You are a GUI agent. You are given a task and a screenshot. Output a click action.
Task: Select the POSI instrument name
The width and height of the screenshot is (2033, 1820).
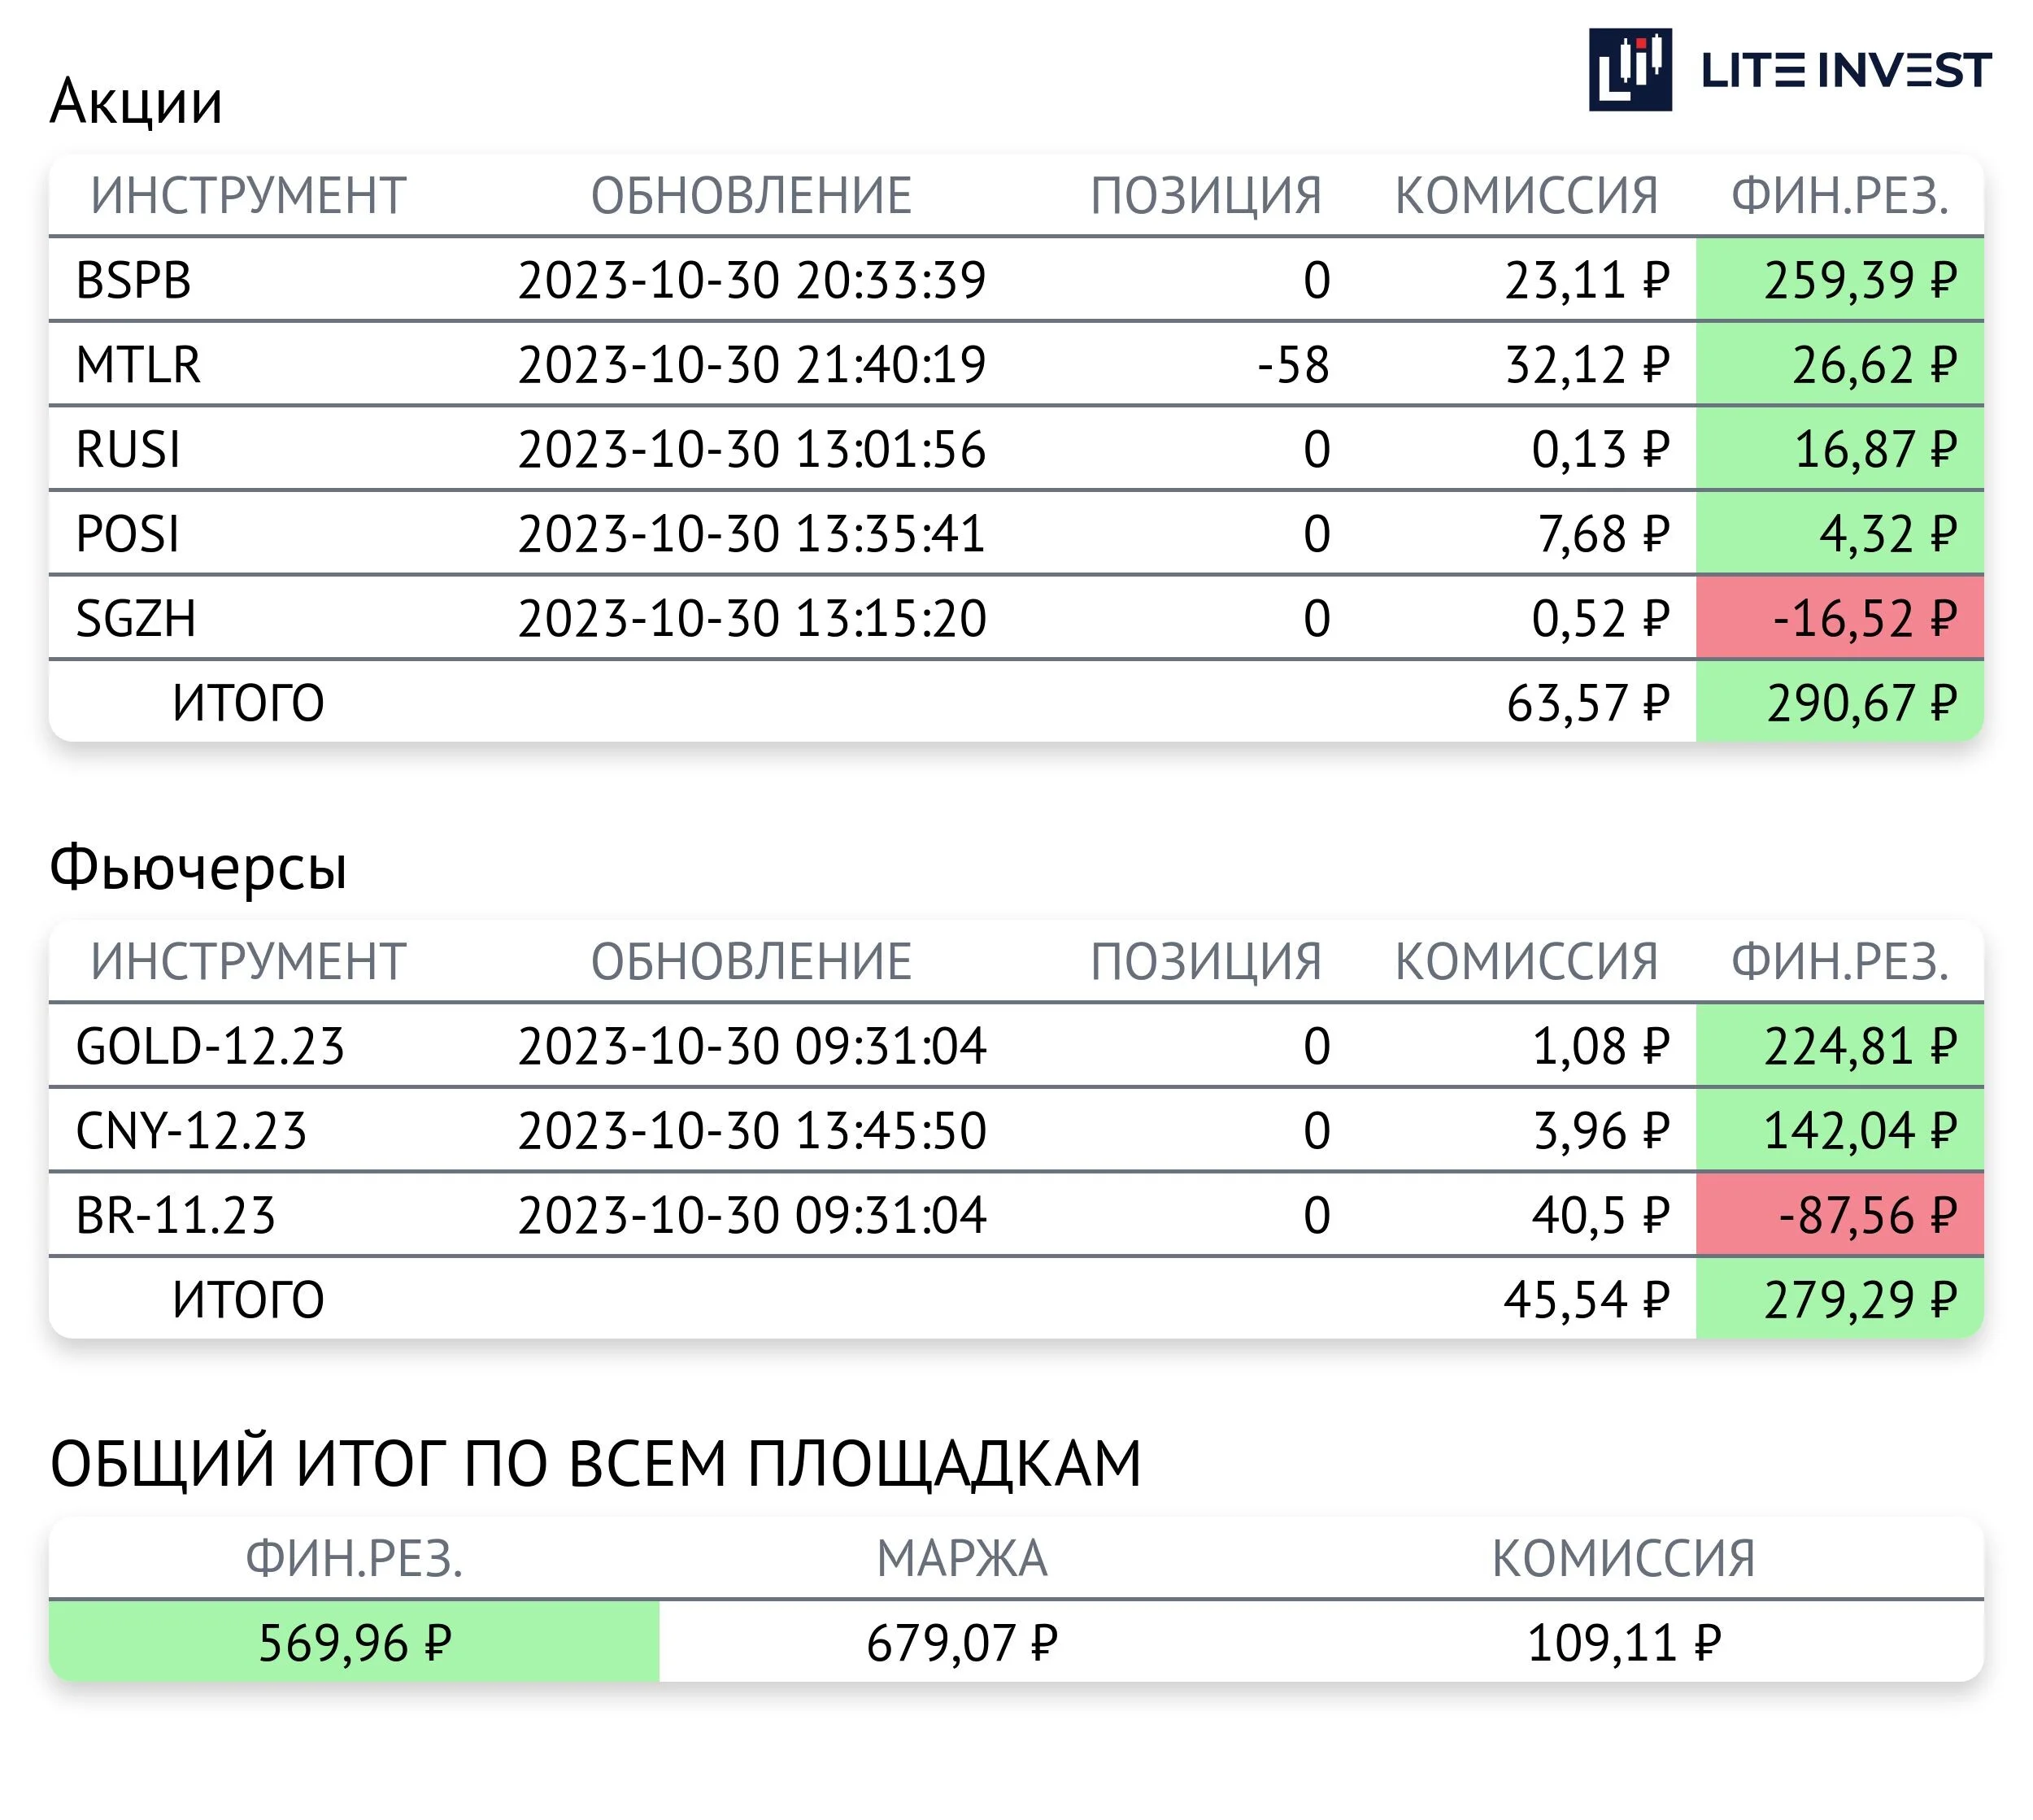click(127, 534)
